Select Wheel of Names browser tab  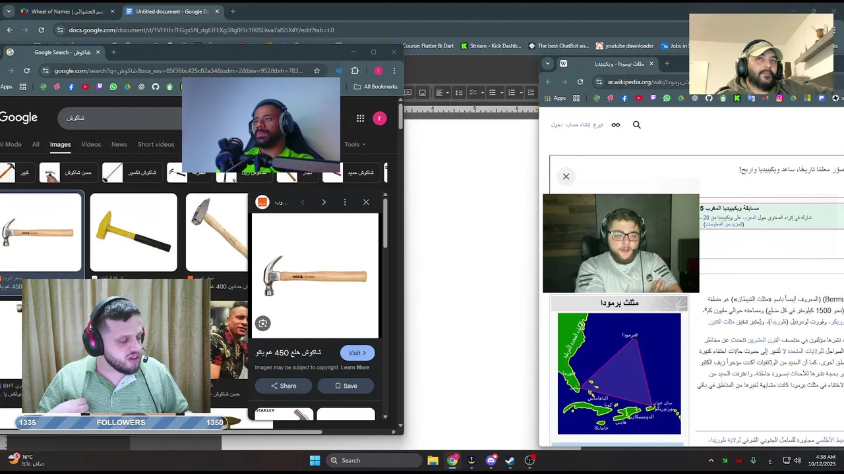pyautogui.click(x=67, y=11)
